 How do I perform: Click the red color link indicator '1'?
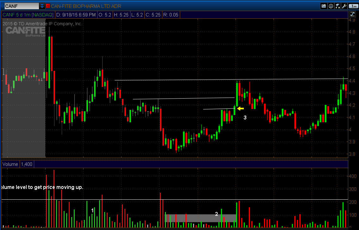[x=48, y=6]
